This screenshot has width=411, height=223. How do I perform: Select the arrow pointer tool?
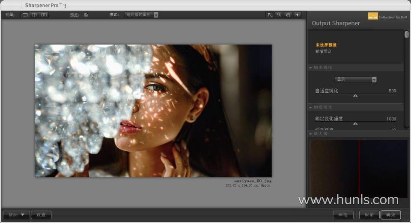(269, 15)
